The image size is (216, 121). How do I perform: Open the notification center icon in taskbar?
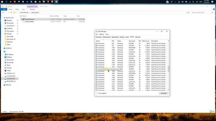(x=212, y=2)
